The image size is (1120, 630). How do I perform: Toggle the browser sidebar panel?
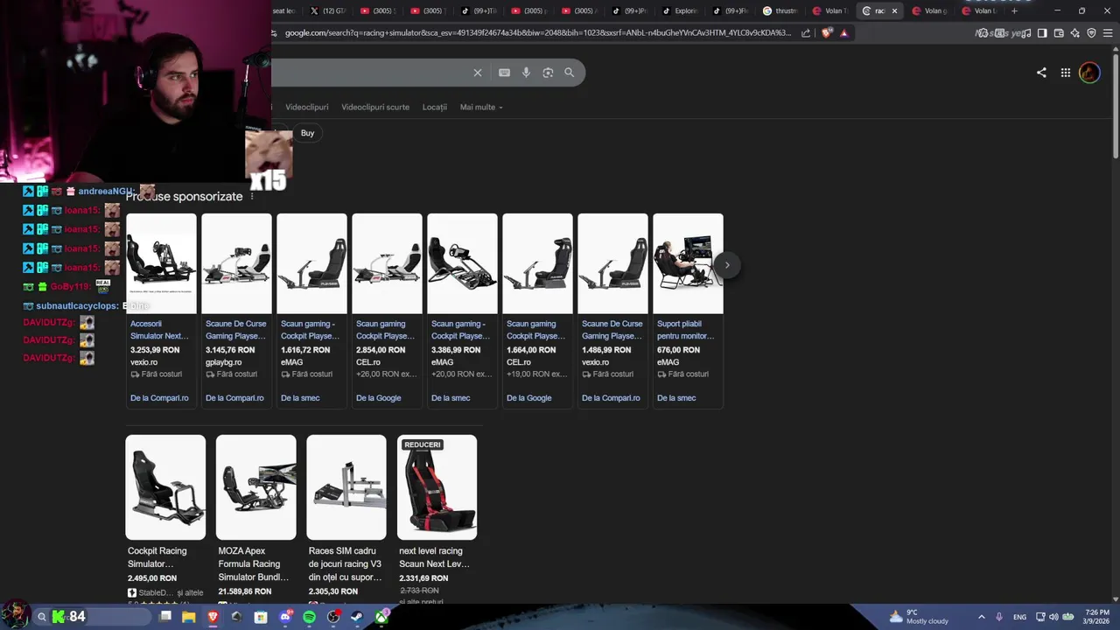[1042, 33]
